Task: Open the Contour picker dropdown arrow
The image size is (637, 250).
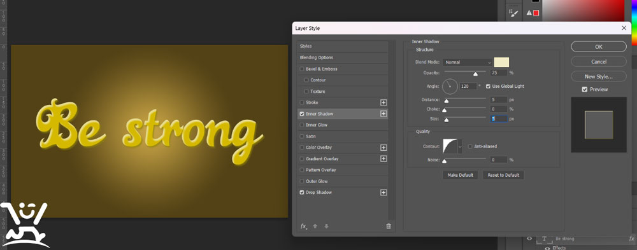Action: tap(460, 146)
